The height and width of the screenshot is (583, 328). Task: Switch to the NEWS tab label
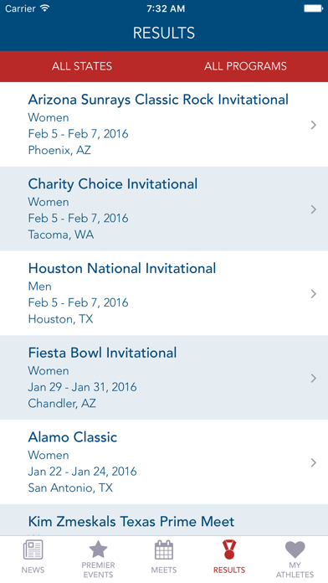(33, 570)
